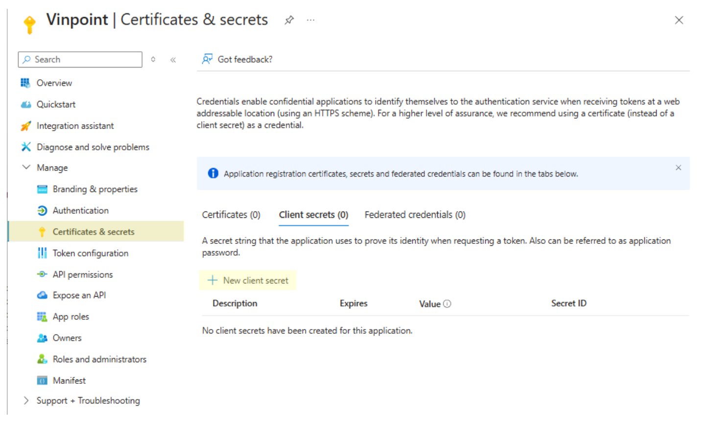
Task: Click "No client secrets have been created" text
Action: click(307, 331)
